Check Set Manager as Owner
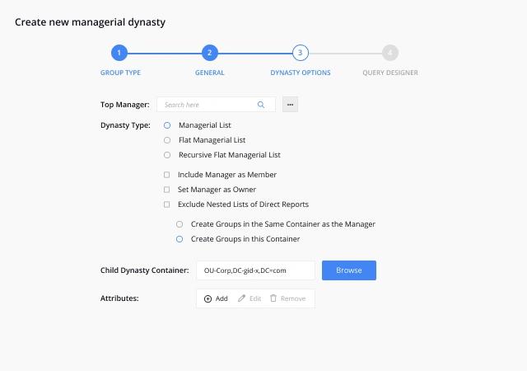The width and height of the screenshot is (527, 371). point(166,190)
